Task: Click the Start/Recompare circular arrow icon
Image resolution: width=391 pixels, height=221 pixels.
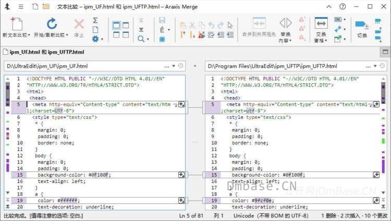Action: click(52, 23)
